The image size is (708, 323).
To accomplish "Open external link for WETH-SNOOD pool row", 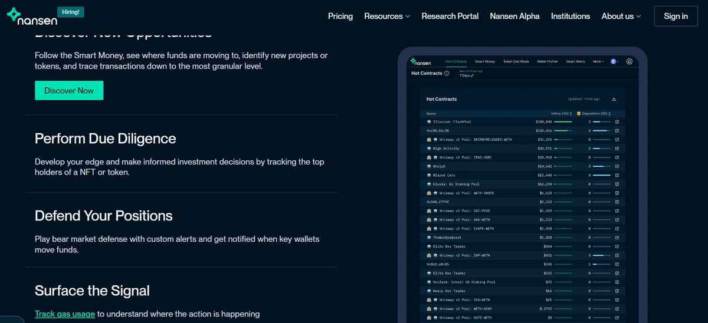I will [x=617, y=193].
